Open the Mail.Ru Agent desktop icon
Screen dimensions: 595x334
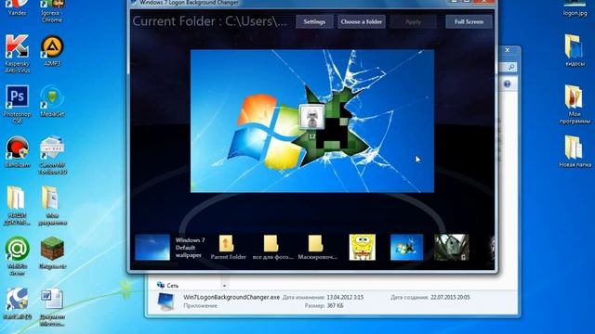click(17, 256)
